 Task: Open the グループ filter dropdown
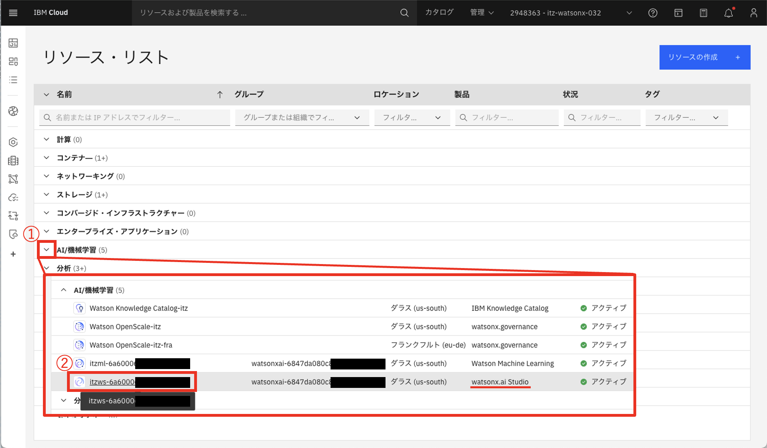302,117
